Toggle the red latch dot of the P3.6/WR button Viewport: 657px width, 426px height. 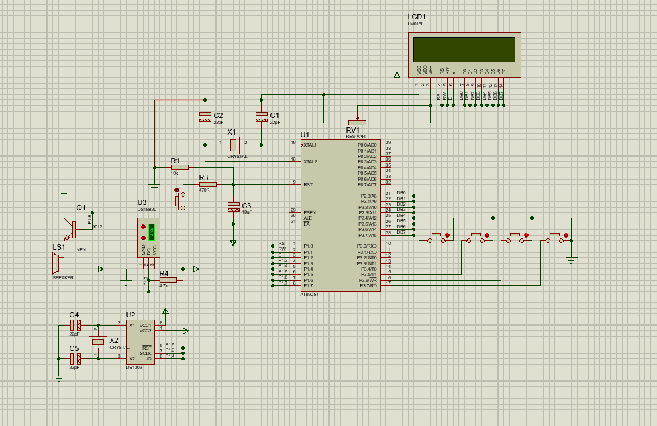pyautogui.click(x=526, y=236)
